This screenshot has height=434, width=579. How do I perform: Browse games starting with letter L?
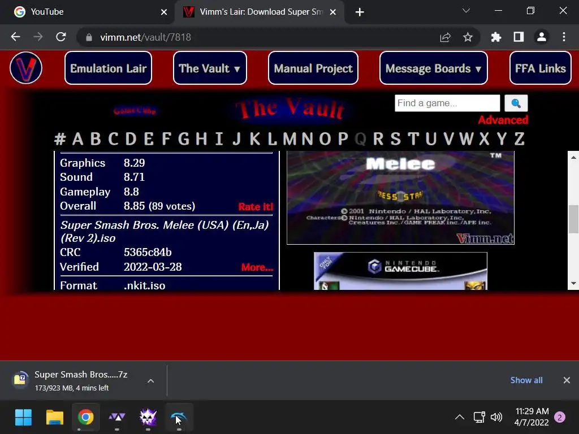[x=272, y=139]
